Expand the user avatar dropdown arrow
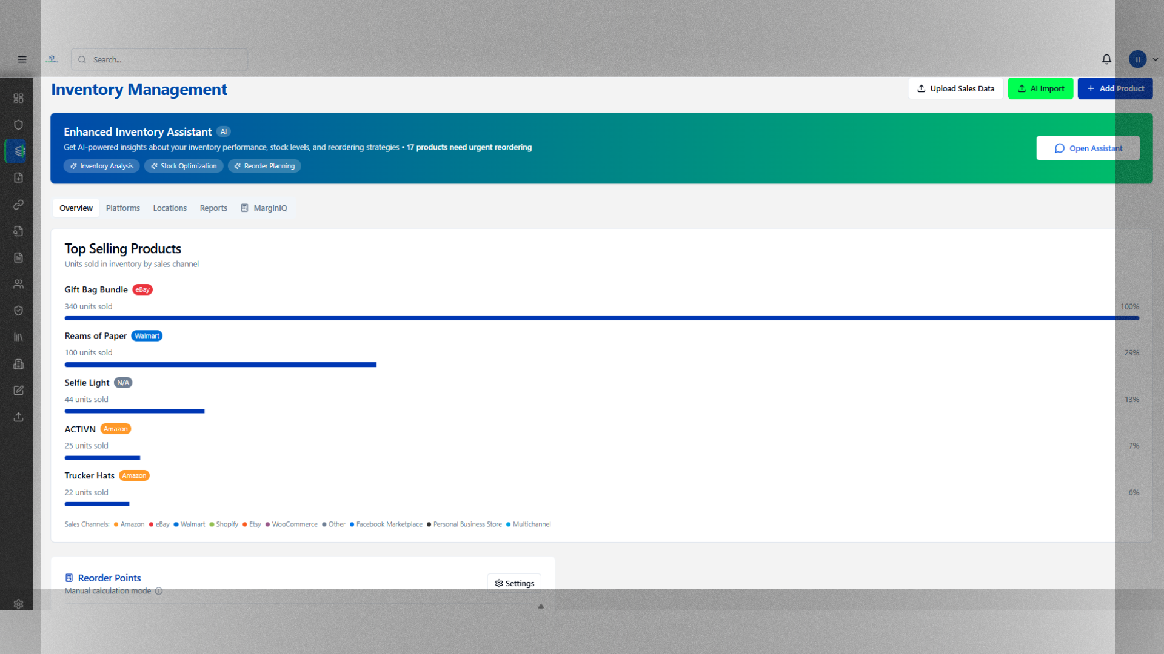The height and width of the screenshot is (654, 1164). point(1156,59)
